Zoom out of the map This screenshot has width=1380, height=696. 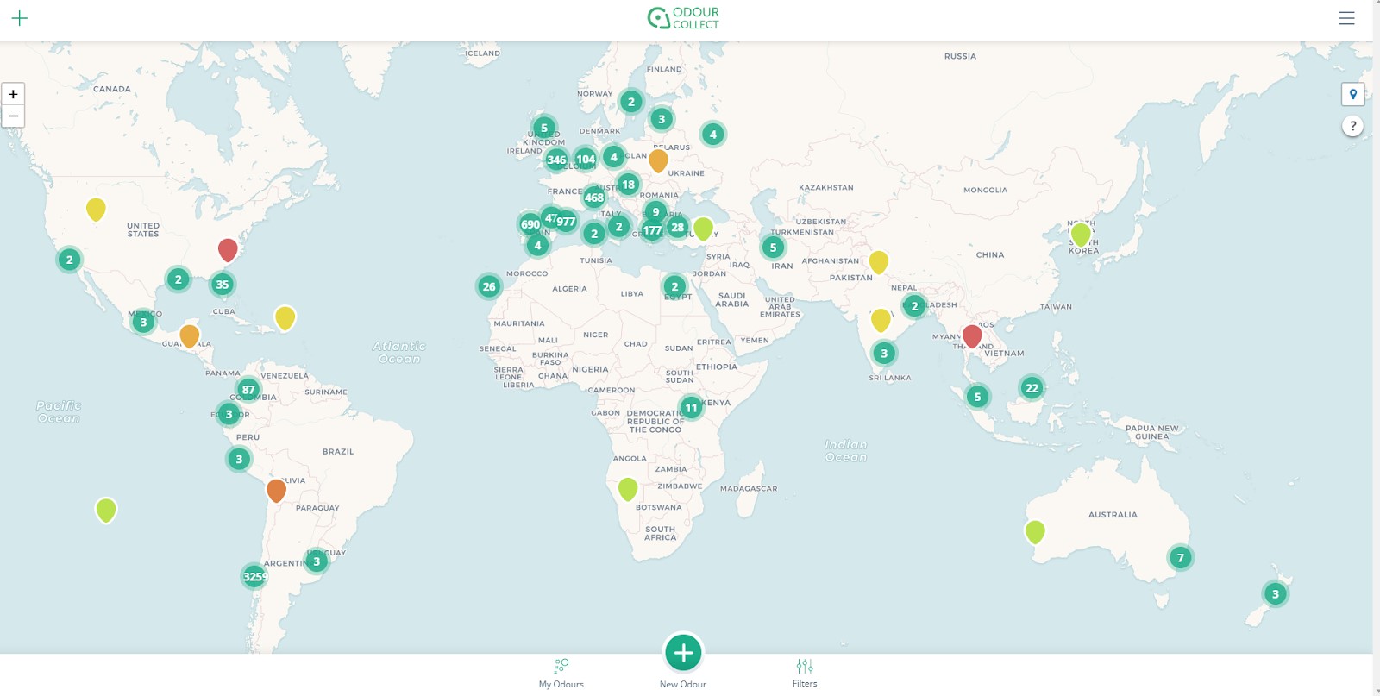13,116
